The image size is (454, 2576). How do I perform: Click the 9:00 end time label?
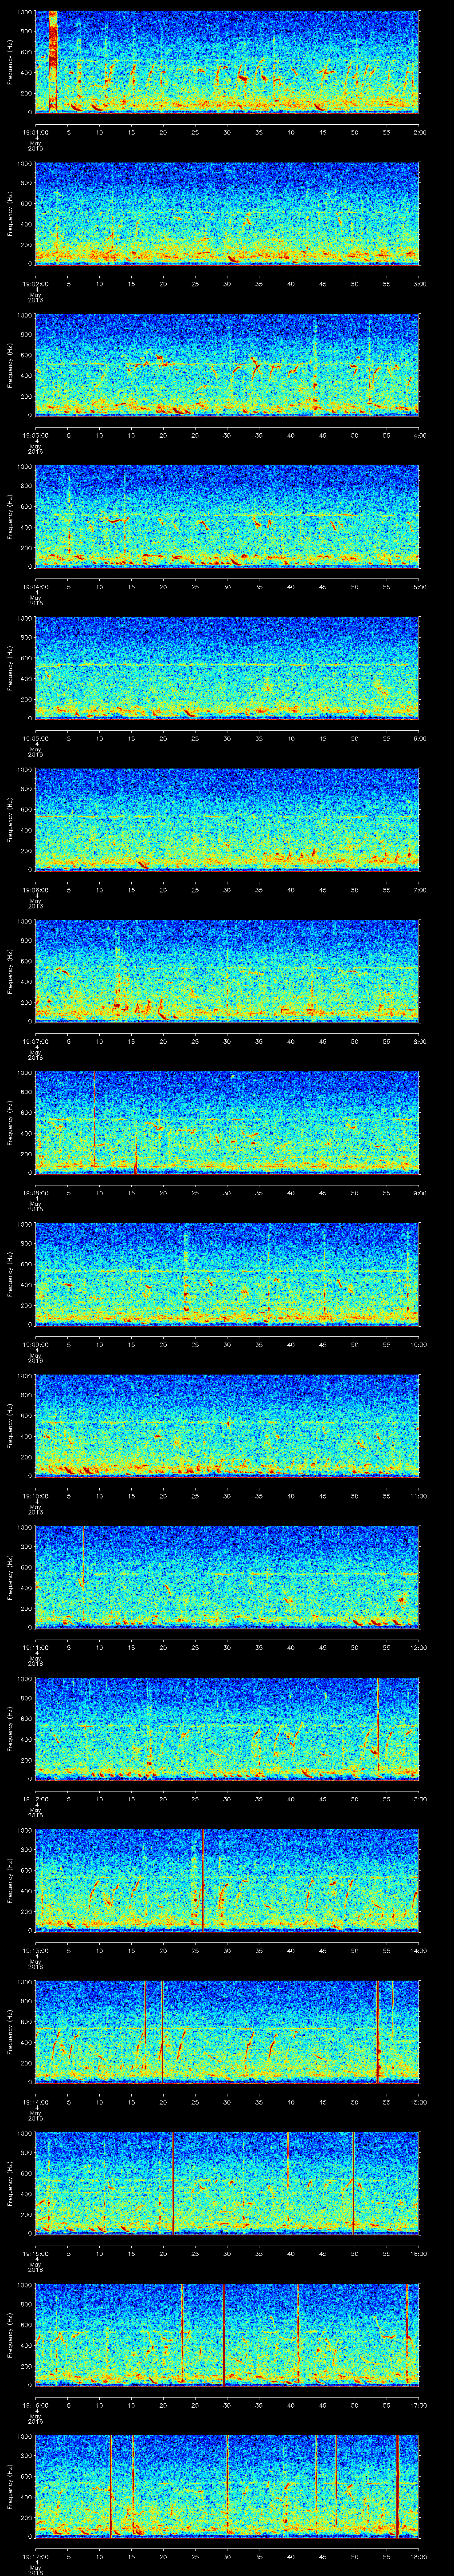coord(419,1192)
